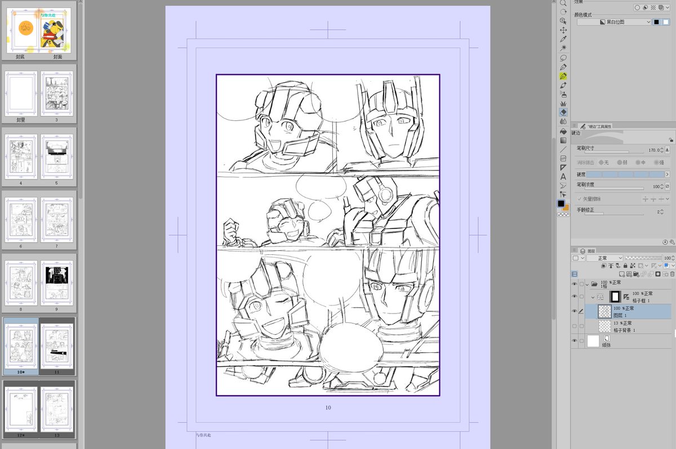Show the 格子背景 1 layer

coord(574,326)
